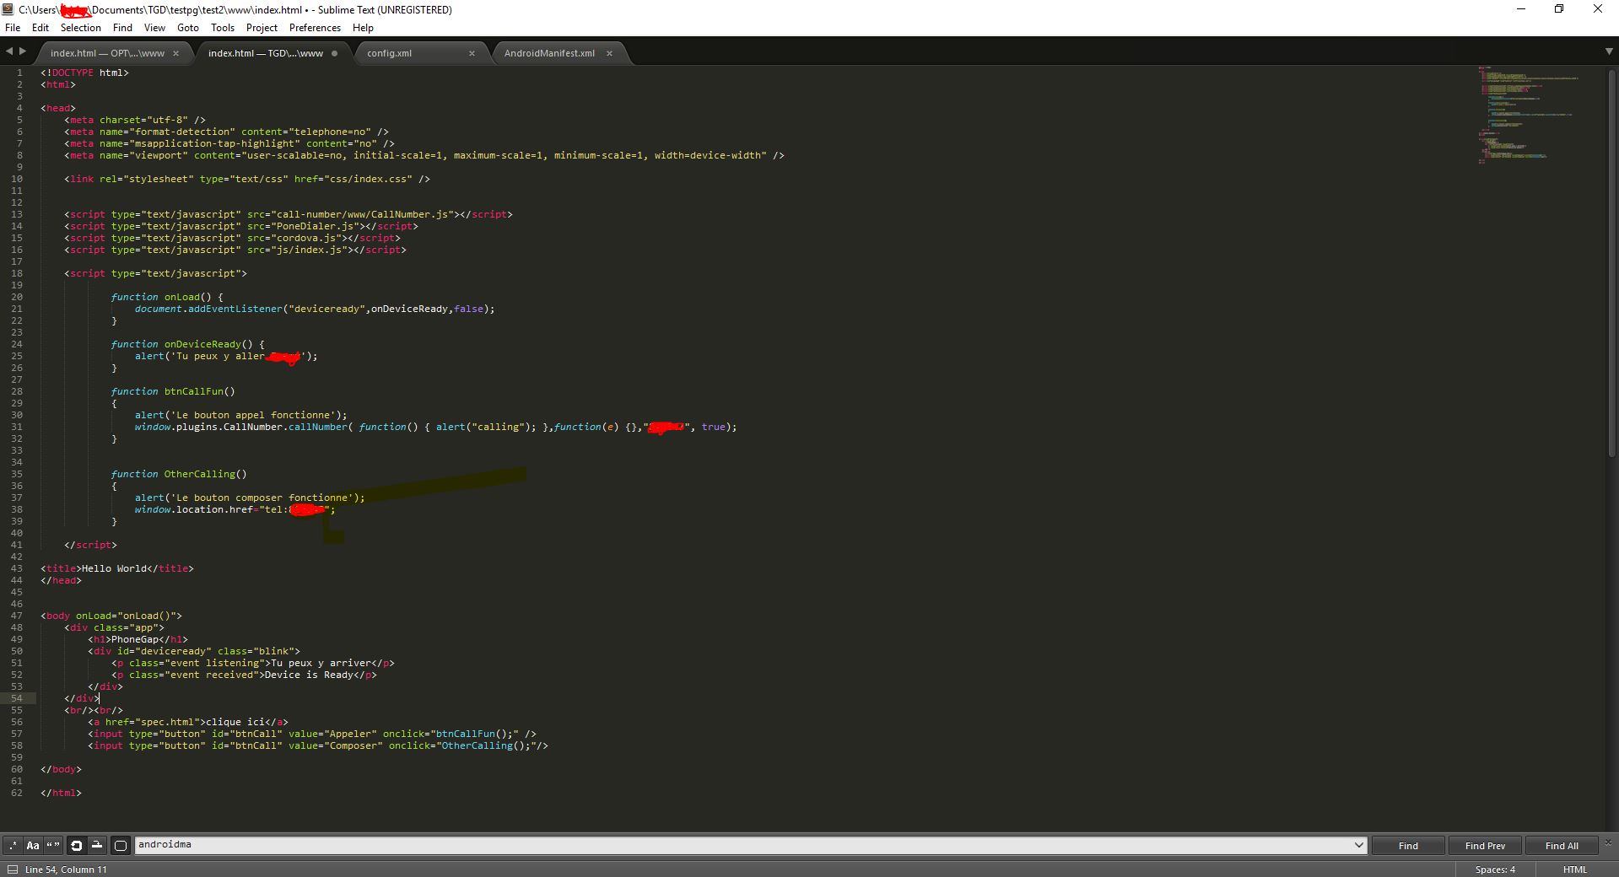Close the config.xml tab
1619x877 pixels.
pyautogui.click(x=472, y=53)
